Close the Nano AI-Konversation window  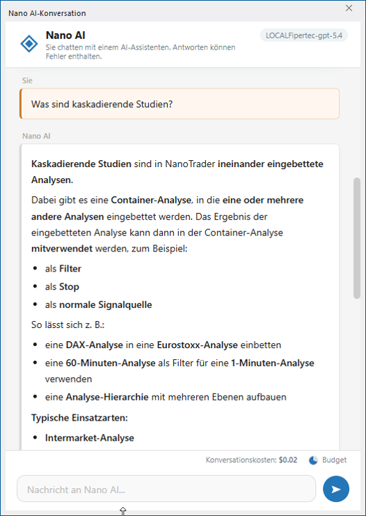[x=349, y=8]
